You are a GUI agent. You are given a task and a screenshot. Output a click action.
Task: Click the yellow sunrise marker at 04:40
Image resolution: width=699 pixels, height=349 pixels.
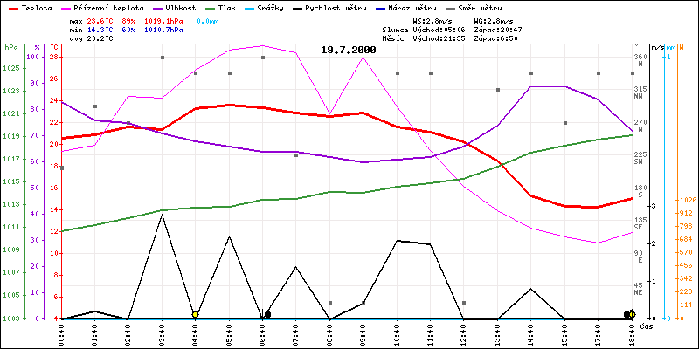(x=195, y=314)
